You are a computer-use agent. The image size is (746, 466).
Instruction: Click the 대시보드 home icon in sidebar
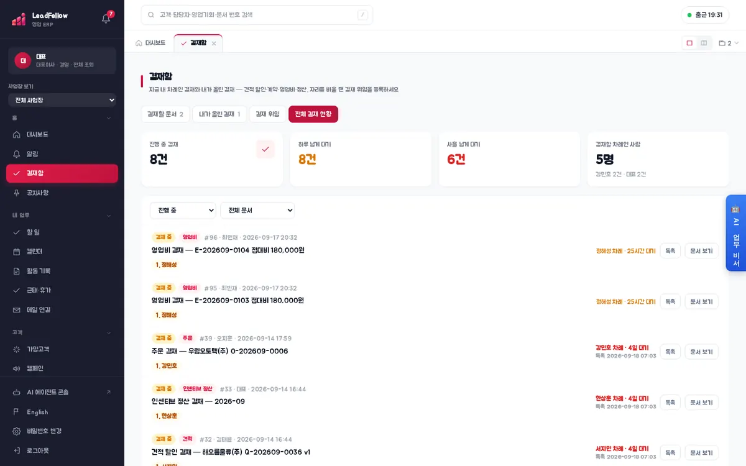[x=17, y=134]
